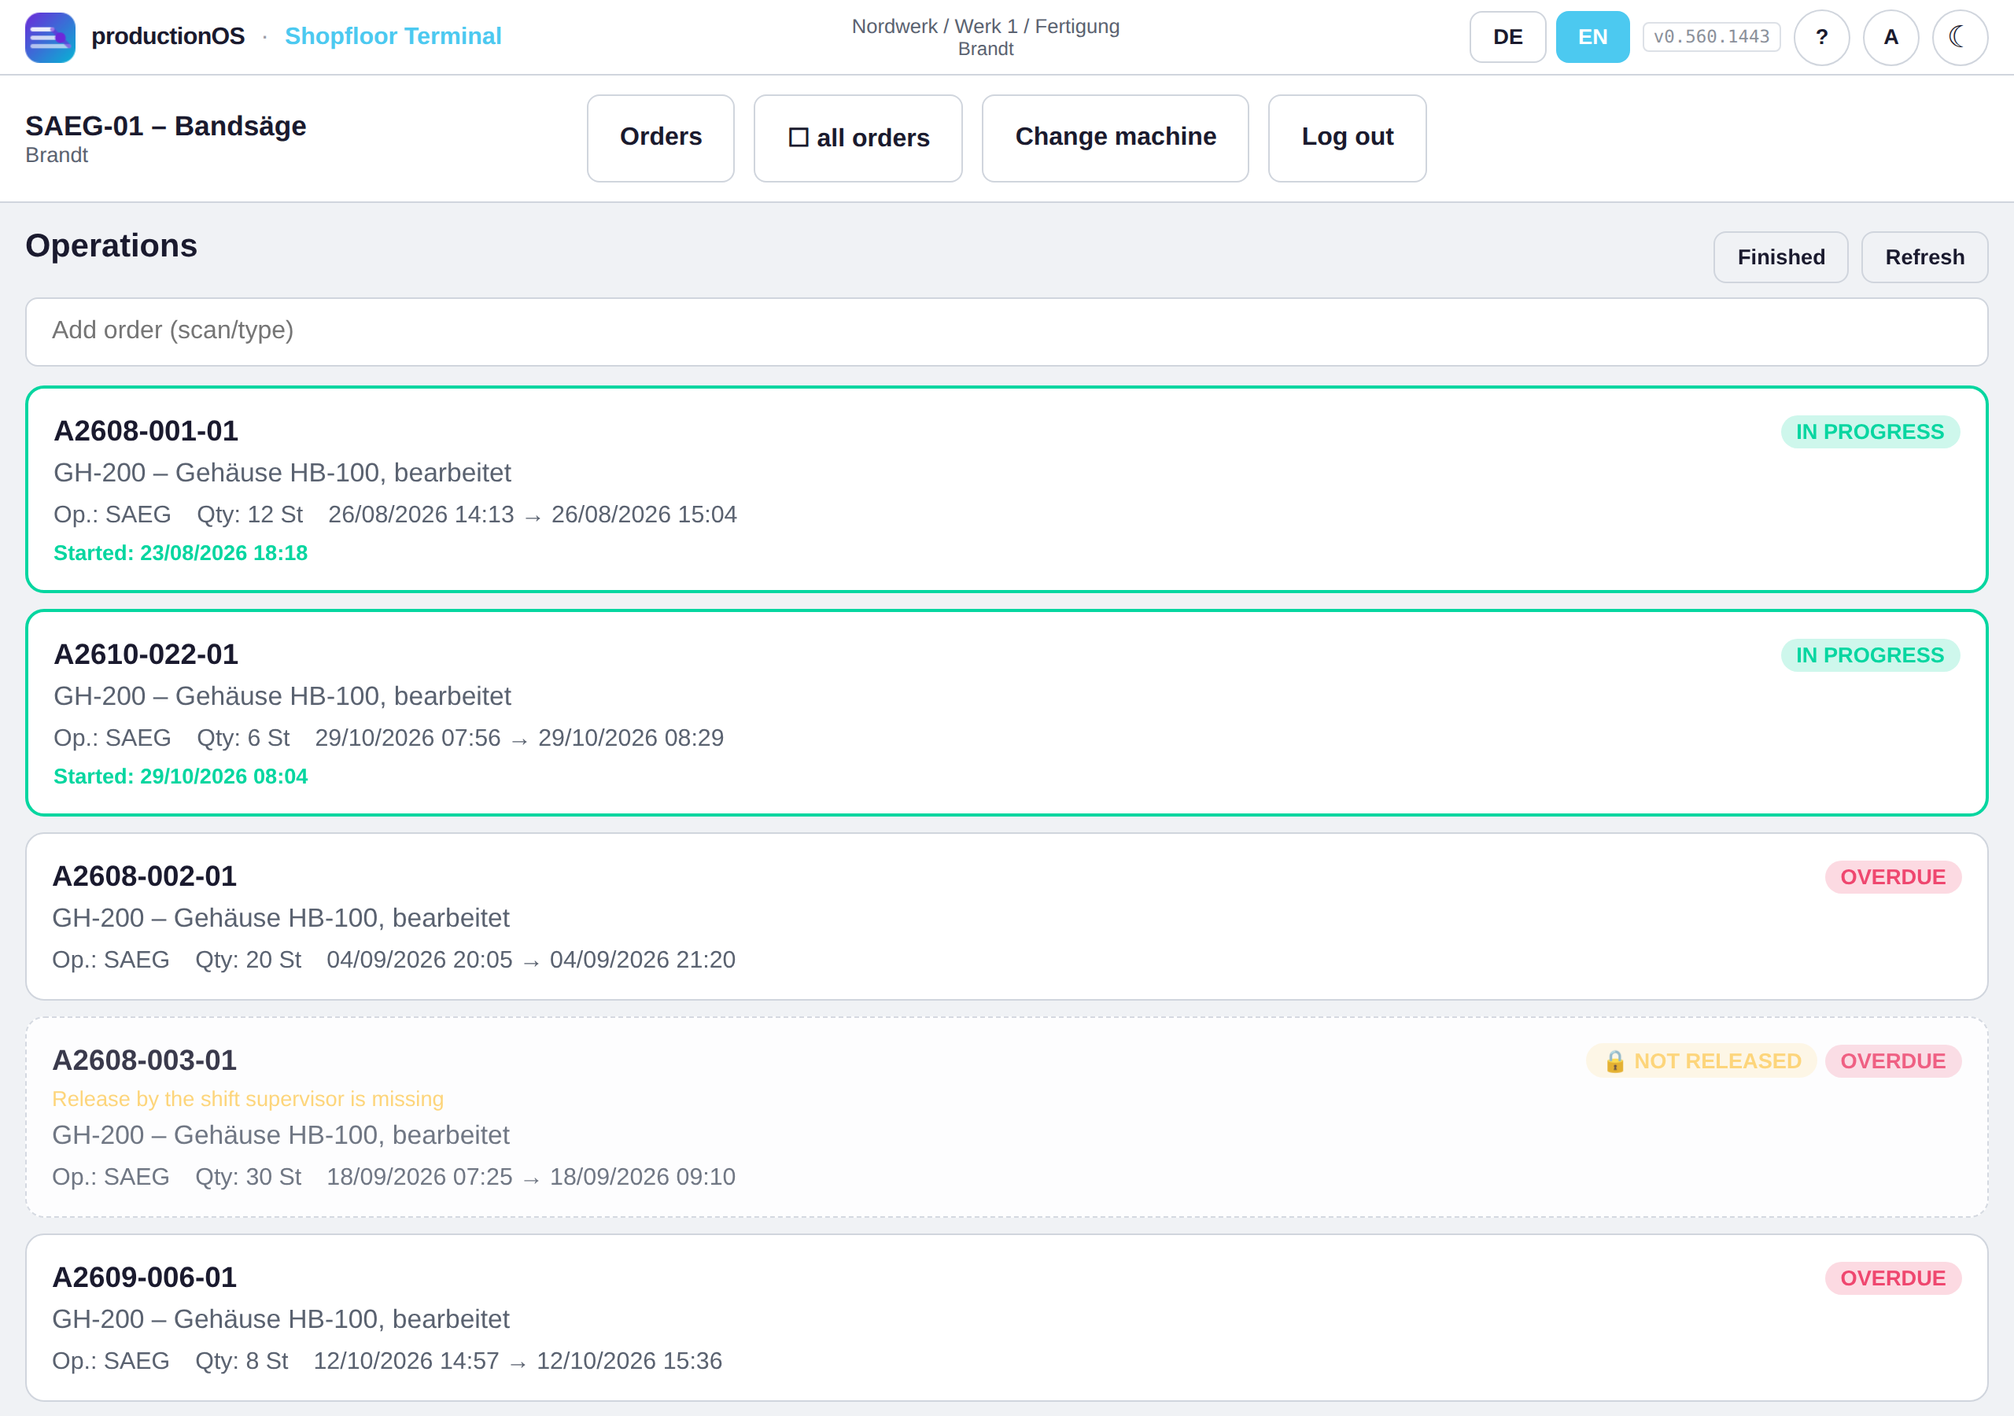
Task: Click 'Started: 29/10/2026 08:04' text
Action: tap(181, 777)
